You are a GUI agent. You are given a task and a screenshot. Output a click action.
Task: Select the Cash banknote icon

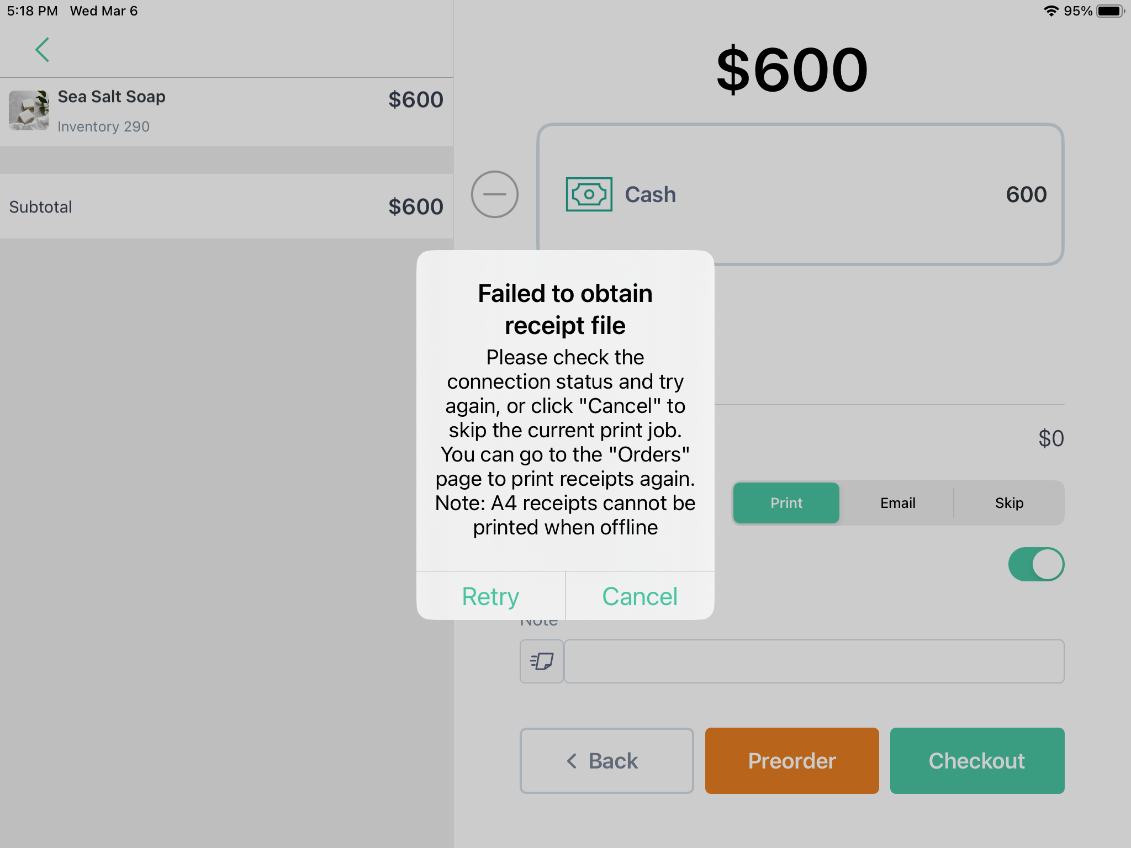(x=589, y=194)
